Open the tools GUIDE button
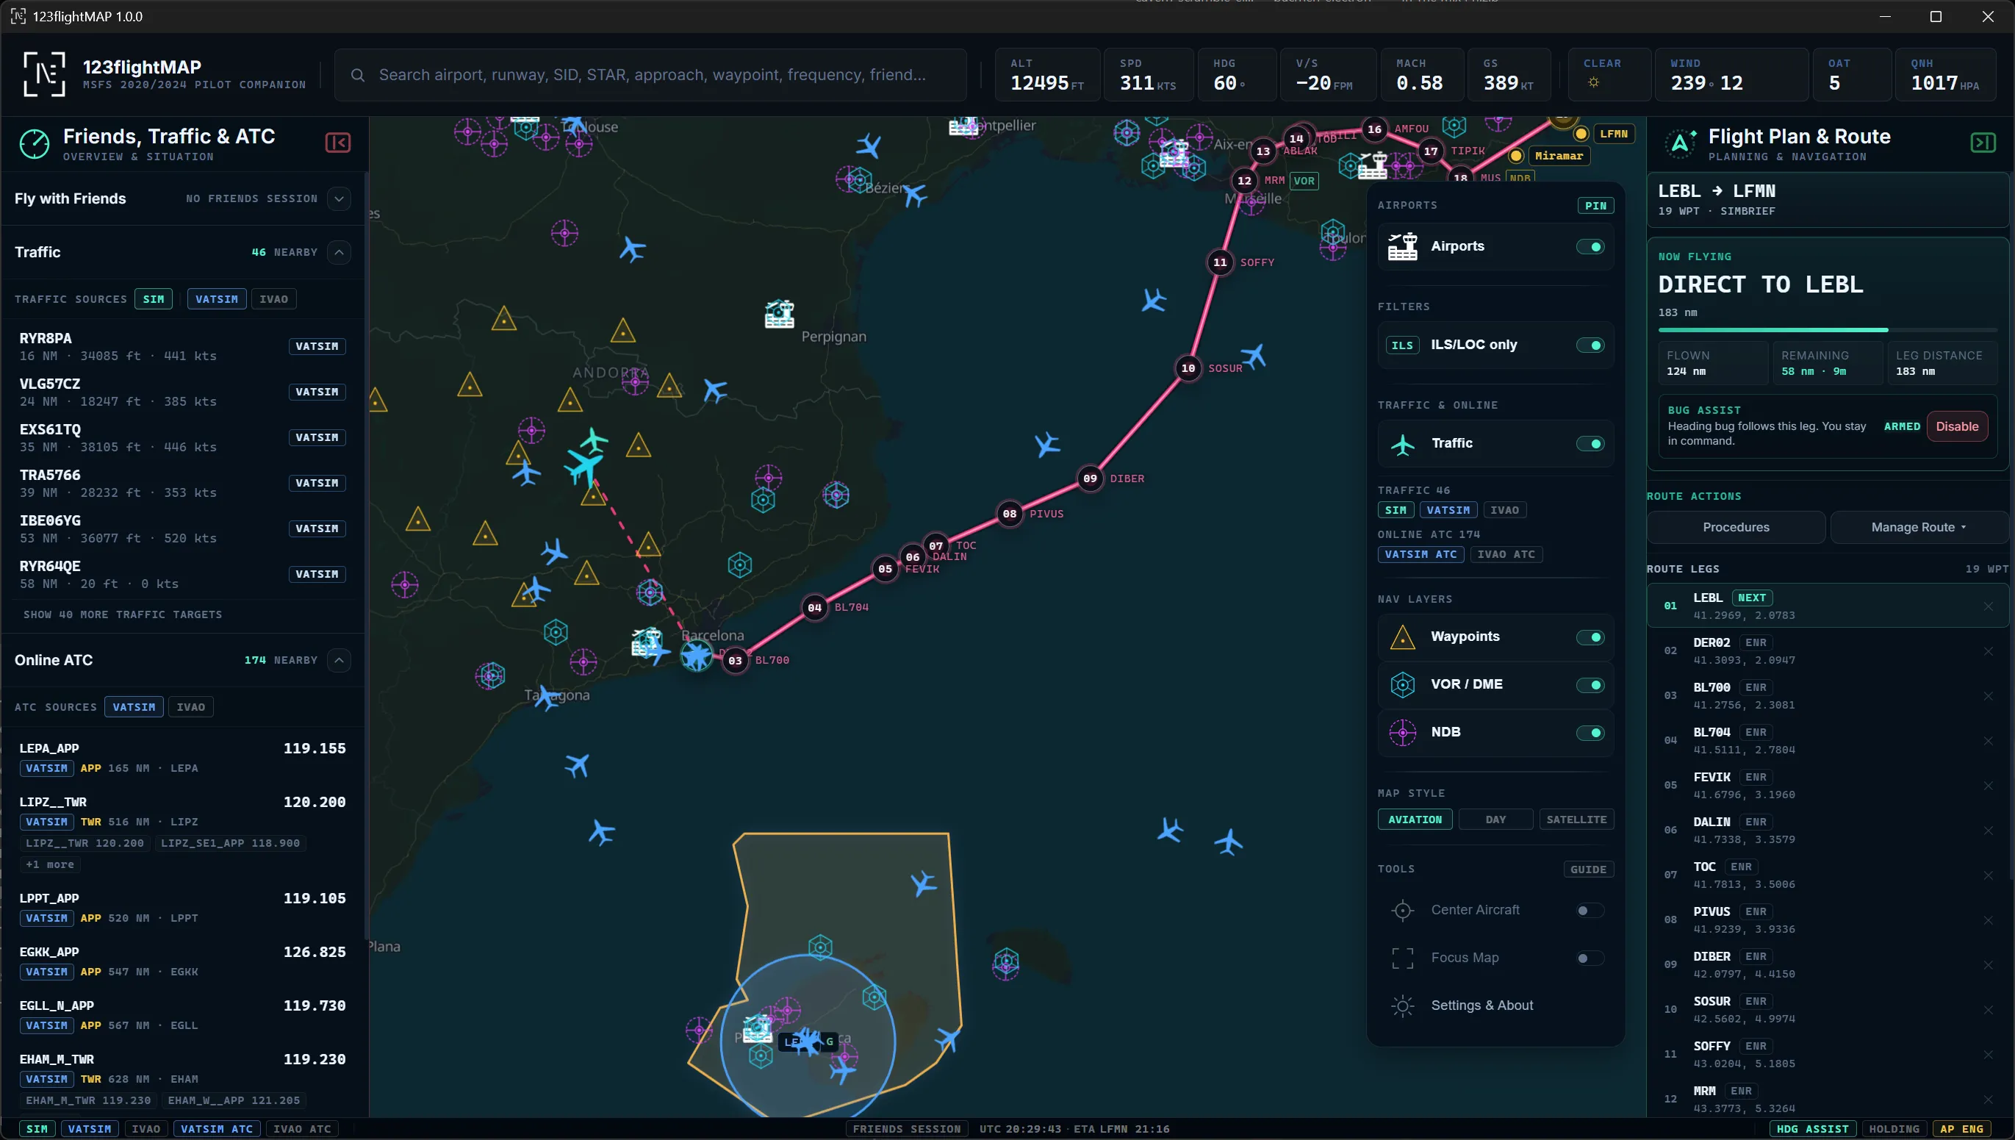 (x=1587, y=870)
